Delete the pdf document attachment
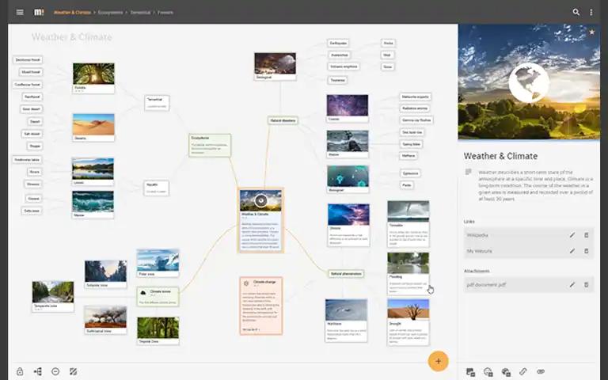This screenshot has height=380, width=608. [x=587, y=285]
